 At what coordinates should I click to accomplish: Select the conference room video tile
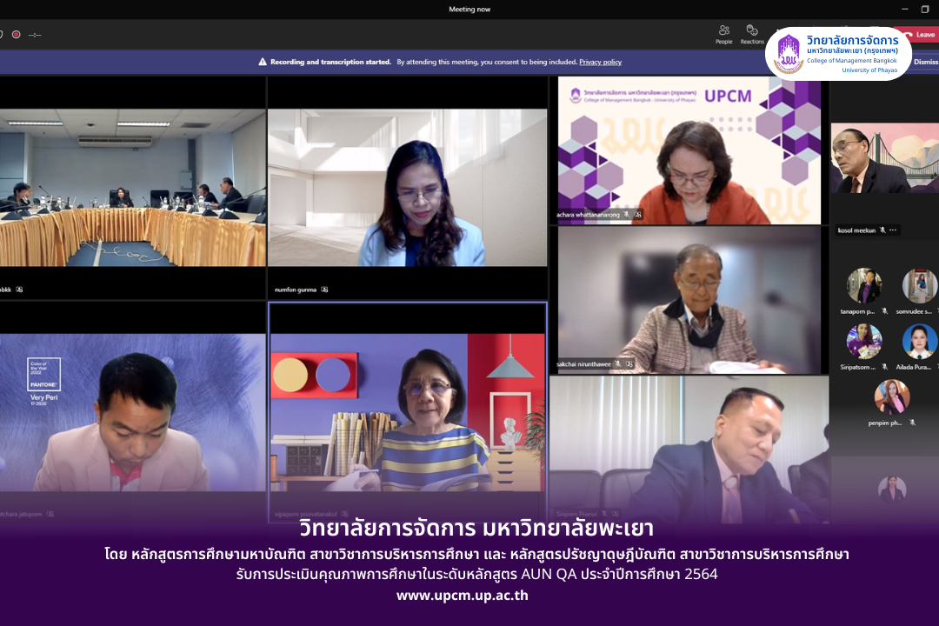point(132,188)
